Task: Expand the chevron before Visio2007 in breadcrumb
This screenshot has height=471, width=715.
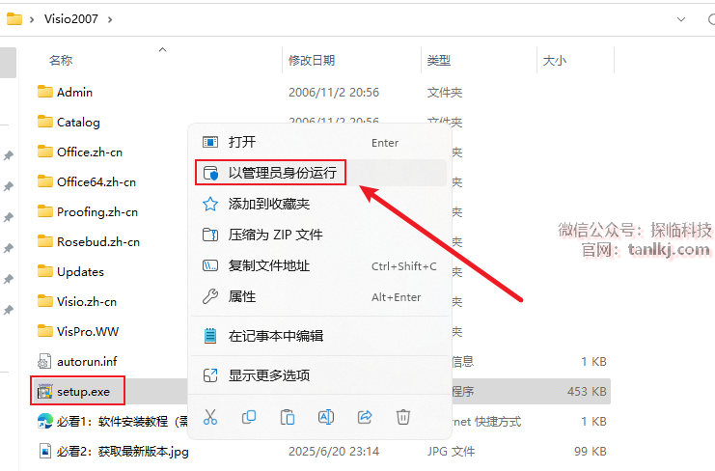Action: 32,19
